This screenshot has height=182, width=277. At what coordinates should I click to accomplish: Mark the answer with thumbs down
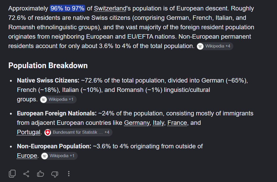(x=55, y=174)
